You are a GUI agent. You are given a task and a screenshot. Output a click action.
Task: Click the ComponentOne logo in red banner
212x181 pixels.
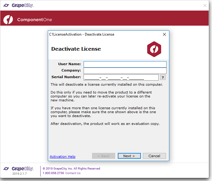point(8,20)
